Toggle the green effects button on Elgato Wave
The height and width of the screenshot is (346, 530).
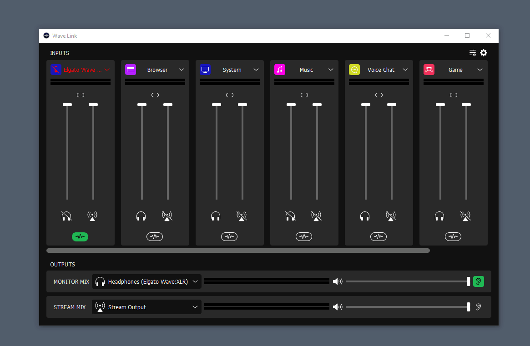tap(80, 236)
